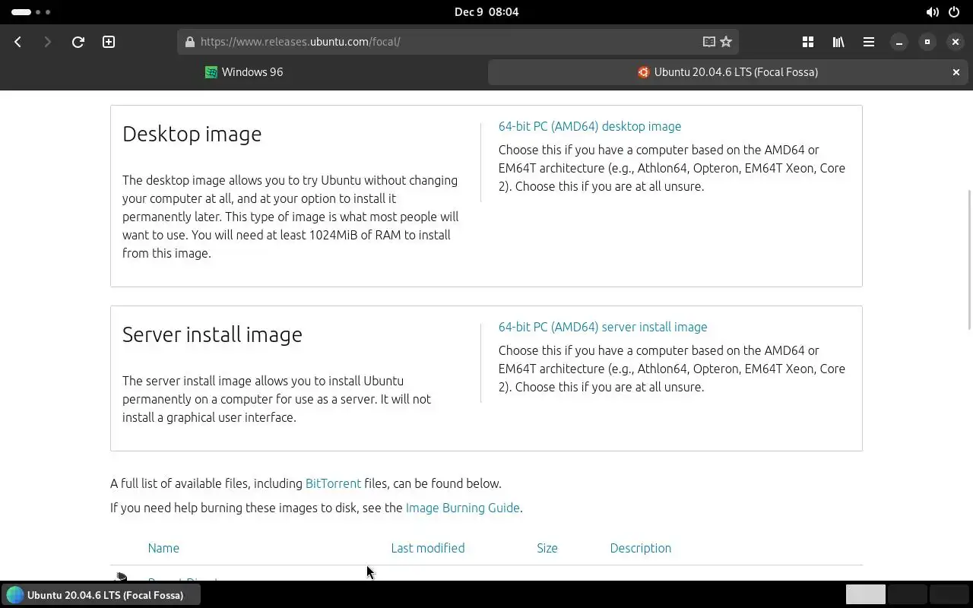The width and height of the screenshot is (973, 608).
Task: Follow the BitTorrent link
Action: tap(333, 483)
